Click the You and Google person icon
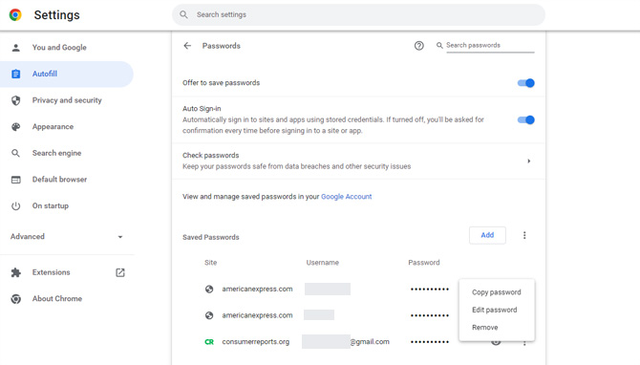Viewport: 640px width, 365px height. (x=16, y=48)
